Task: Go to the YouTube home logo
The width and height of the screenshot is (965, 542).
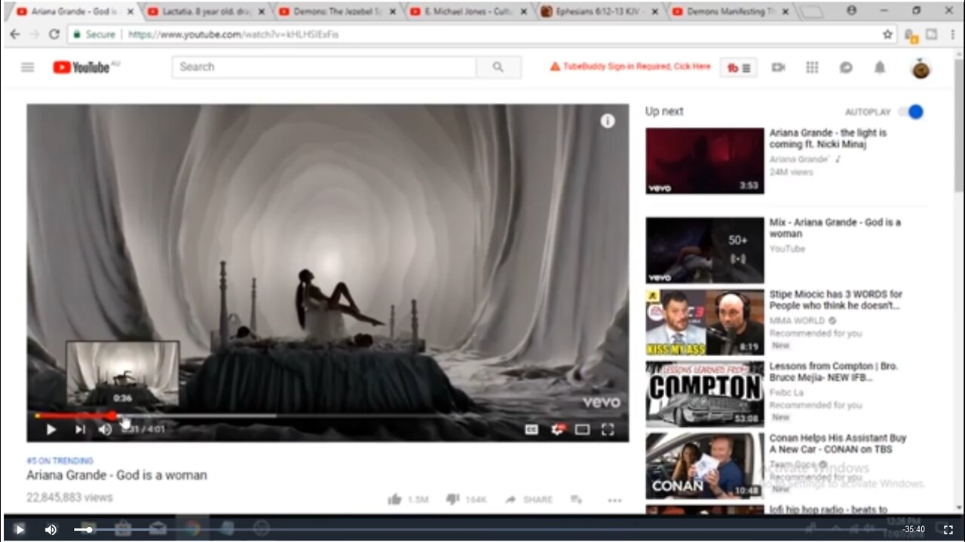Action: tap(81, 67)
